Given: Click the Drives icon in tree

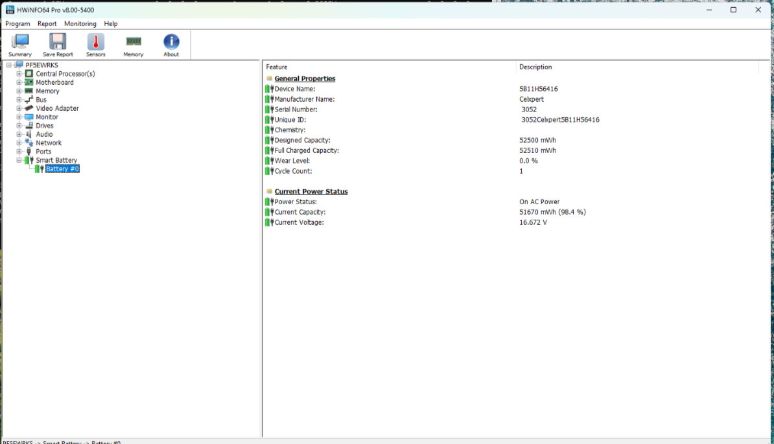Looking at the screenshot, I should pyautogui.click(x=29, y=125).
